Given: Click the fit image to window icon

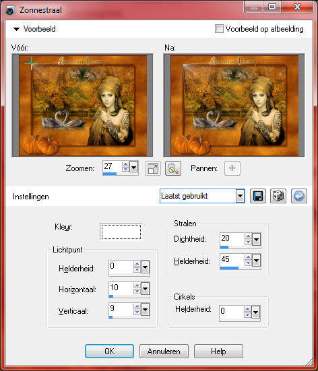Looking at the screenshot, I should pos(153,168).
